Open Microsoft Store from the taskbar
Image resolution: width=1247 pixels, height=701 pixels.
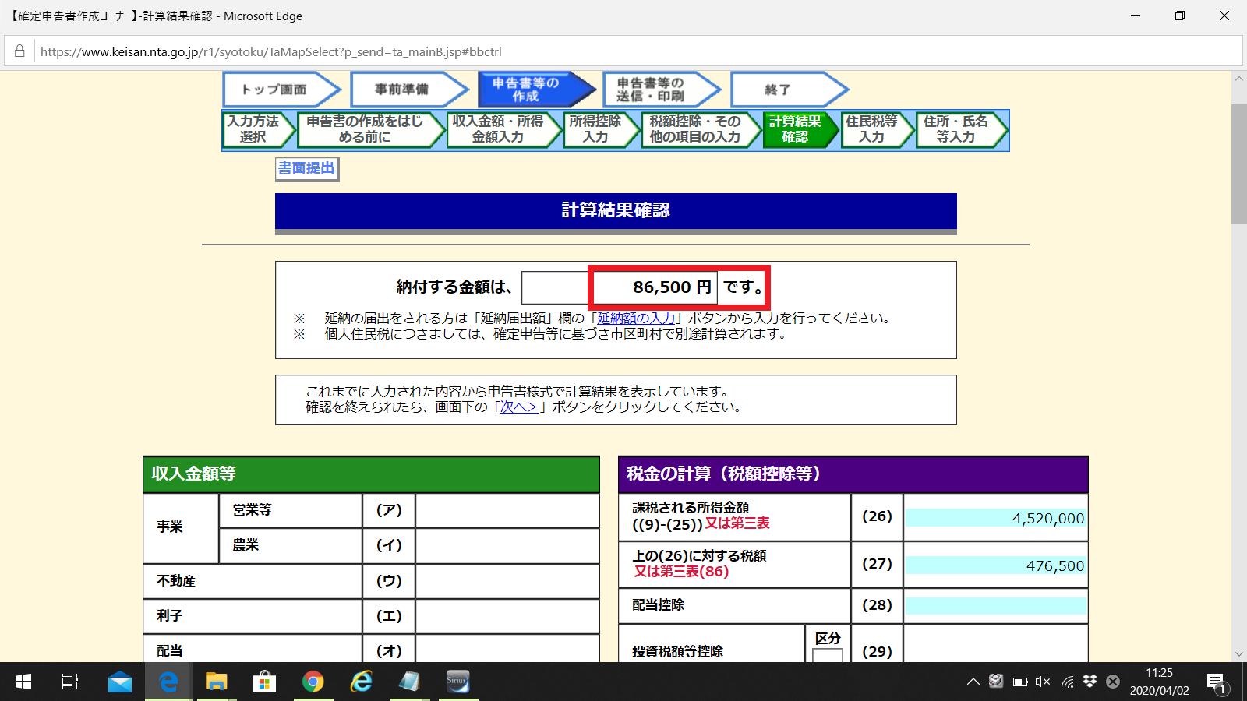pyautogui.click(x=265, y=682)
